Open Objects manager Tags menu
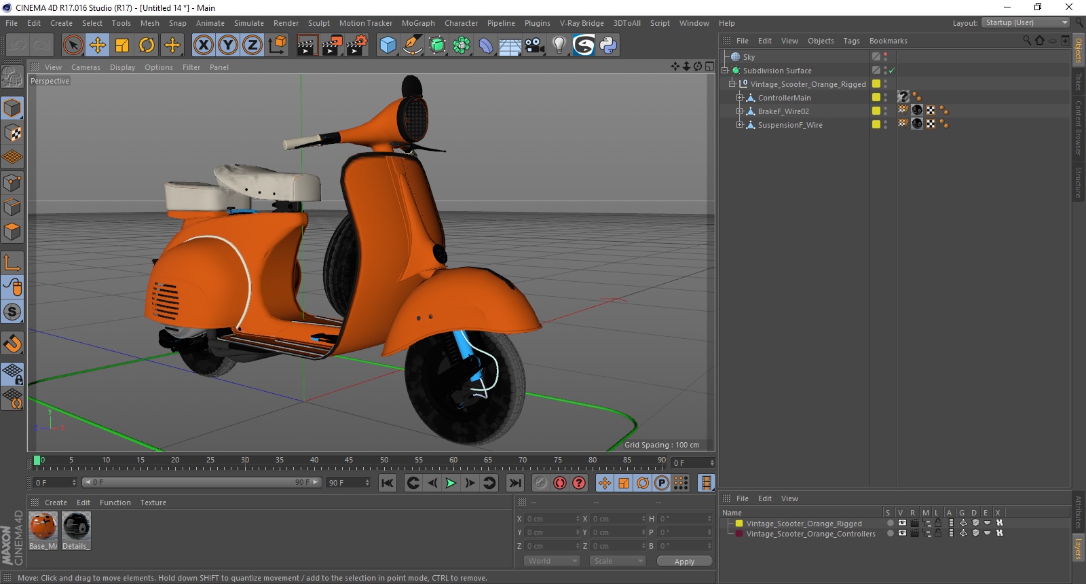The image size is (1086, 584). click(851, 41)
